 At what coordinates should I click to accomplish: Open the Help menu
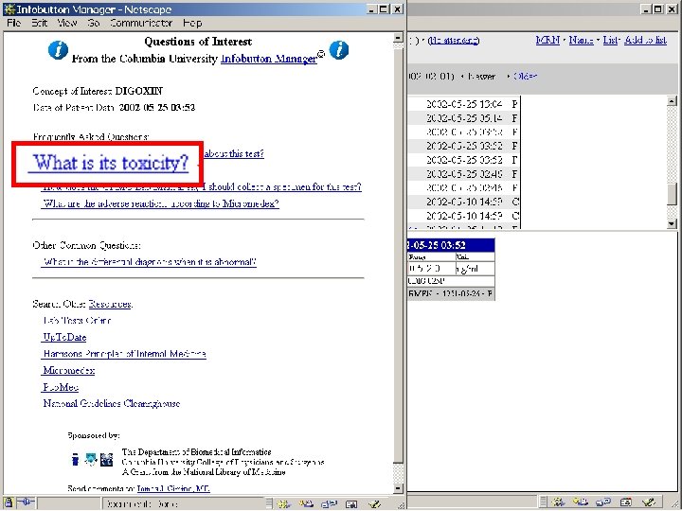point(191,23)
